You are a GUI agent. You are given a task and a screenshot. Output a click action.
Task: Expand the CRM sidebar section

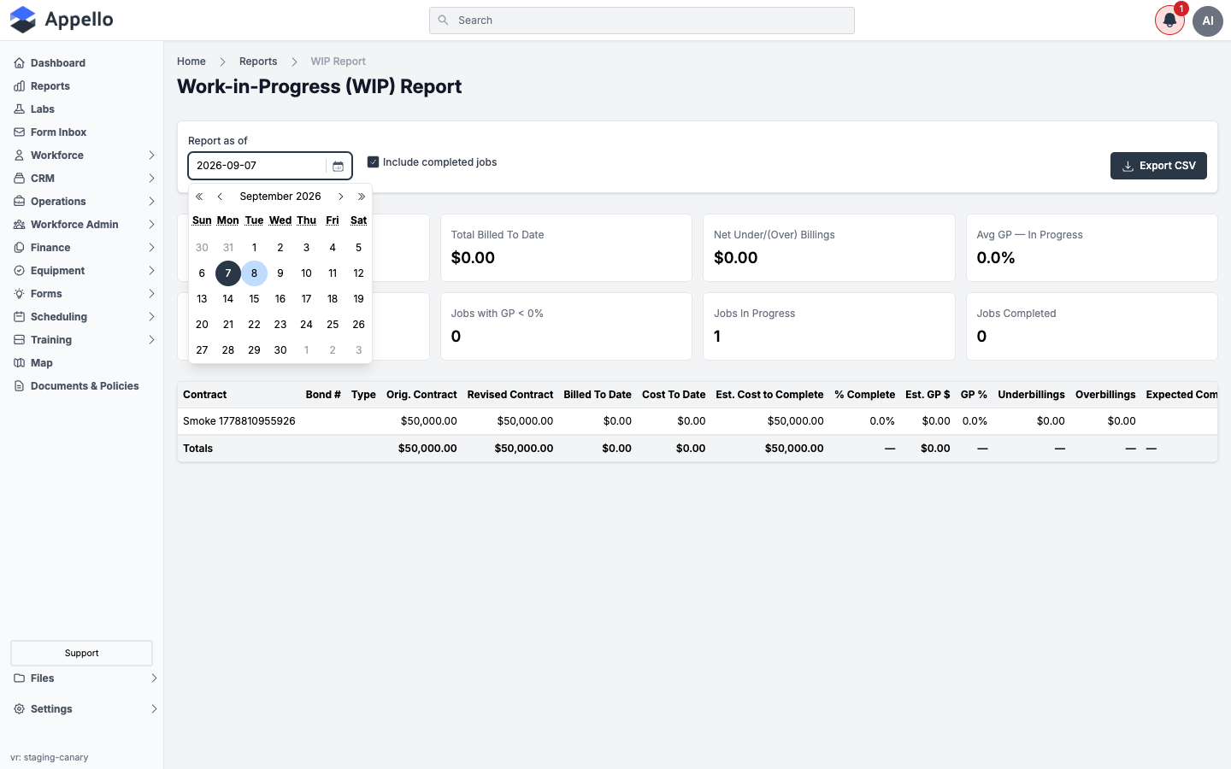tap(151, 179)
